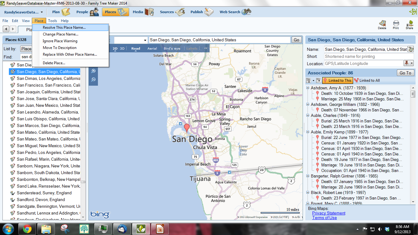Toggle Linked to This filter
418x235 pixels.
[338, 80]
